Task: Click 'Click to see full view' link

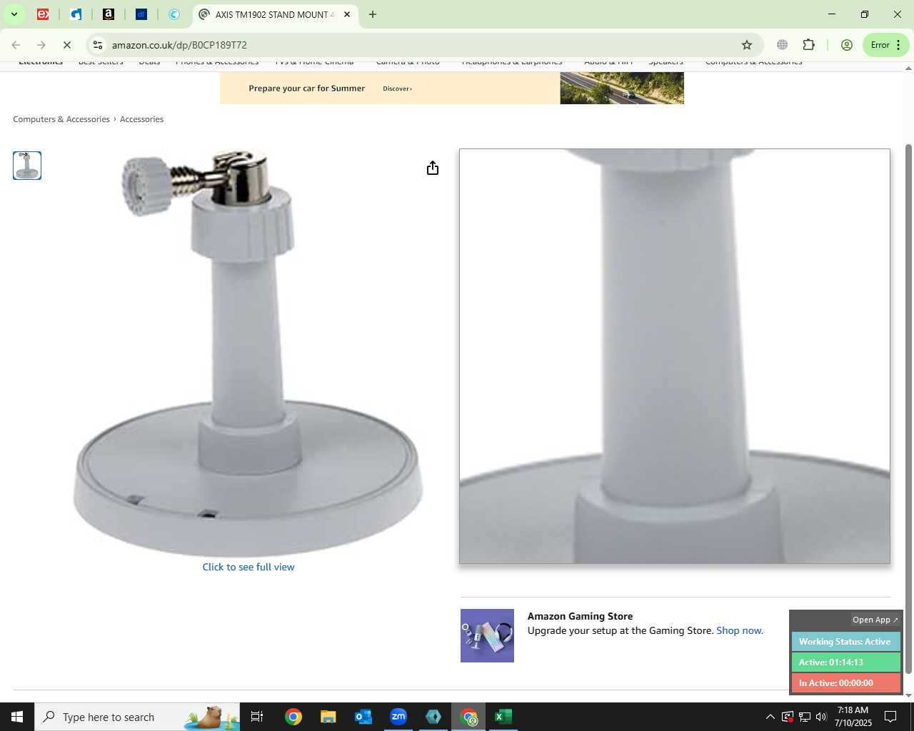Action: (248, 567)
